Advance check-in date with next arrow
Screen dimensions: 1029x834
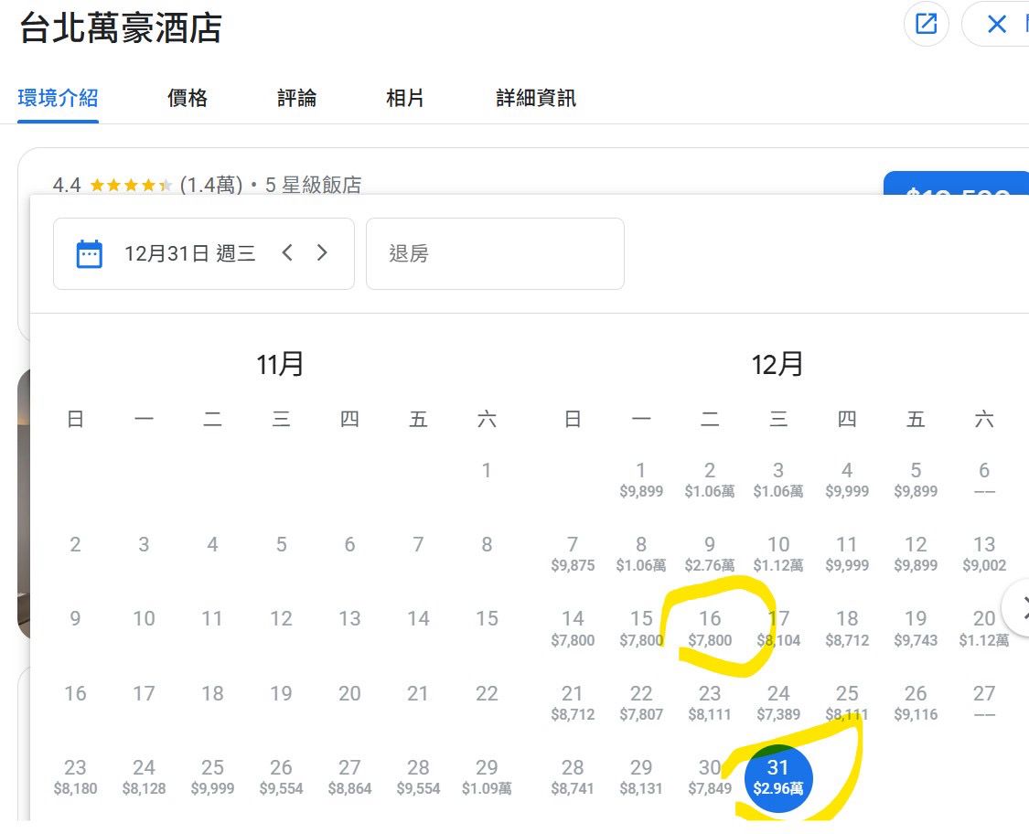pyautogui.click(x=322, y=253)
